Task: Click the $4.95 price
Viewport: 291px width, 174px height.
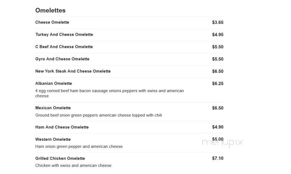Action: 218,35
